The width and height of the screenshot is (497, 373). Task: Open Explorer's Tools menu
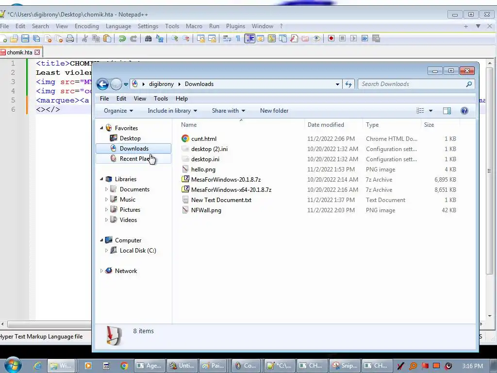coord(161,98)
